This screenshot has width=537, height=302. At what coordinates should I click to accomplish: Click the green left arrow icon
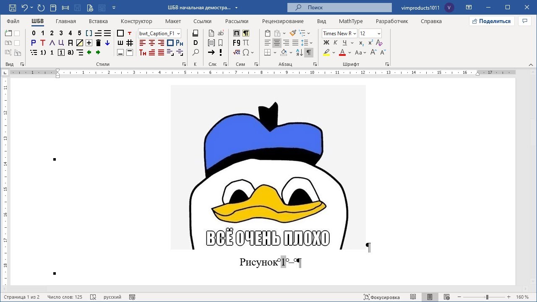(89, 52)
